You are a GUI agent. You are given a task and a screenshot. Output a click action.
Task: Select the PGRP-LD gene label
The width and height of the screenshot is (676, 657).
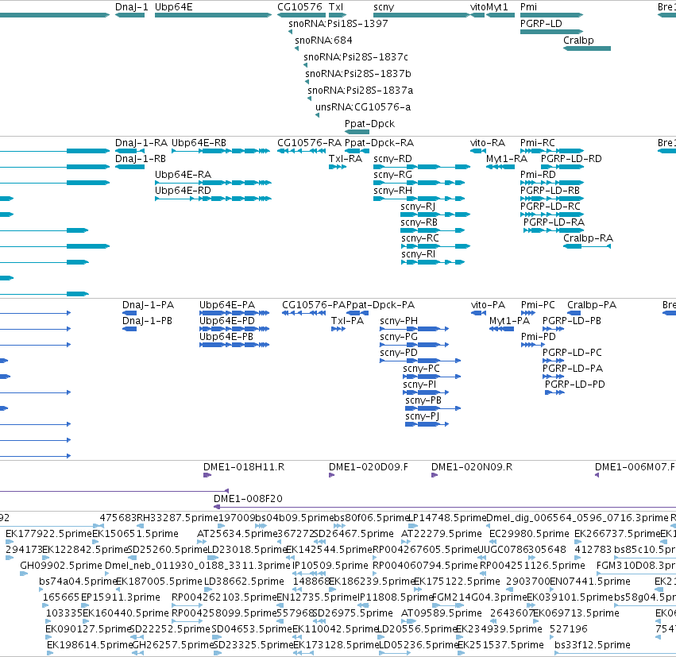coord(541,24)
